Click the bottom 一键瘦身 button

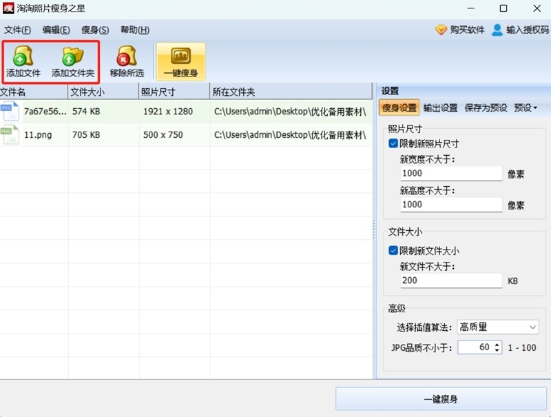[441, 399]
